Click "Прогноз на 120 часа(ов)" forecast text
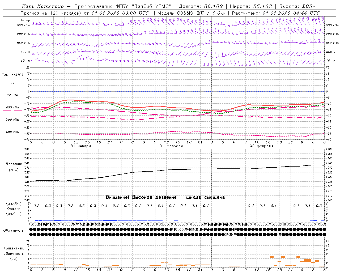 point(51,13)
